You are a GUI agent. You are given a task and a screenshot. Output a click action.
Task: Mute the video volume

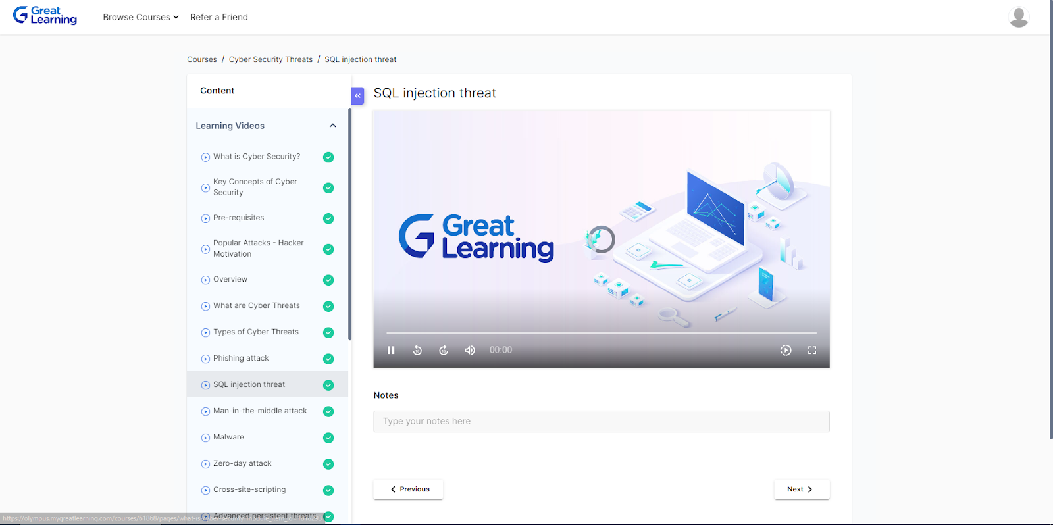coord(470,350)
